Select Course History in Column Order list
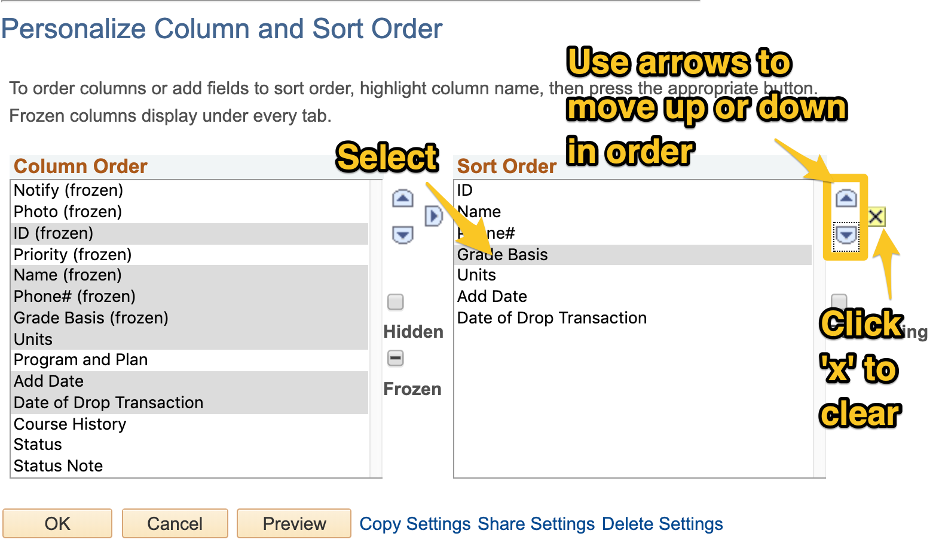This screenshot has height=555, width=942. pos(70,424)
